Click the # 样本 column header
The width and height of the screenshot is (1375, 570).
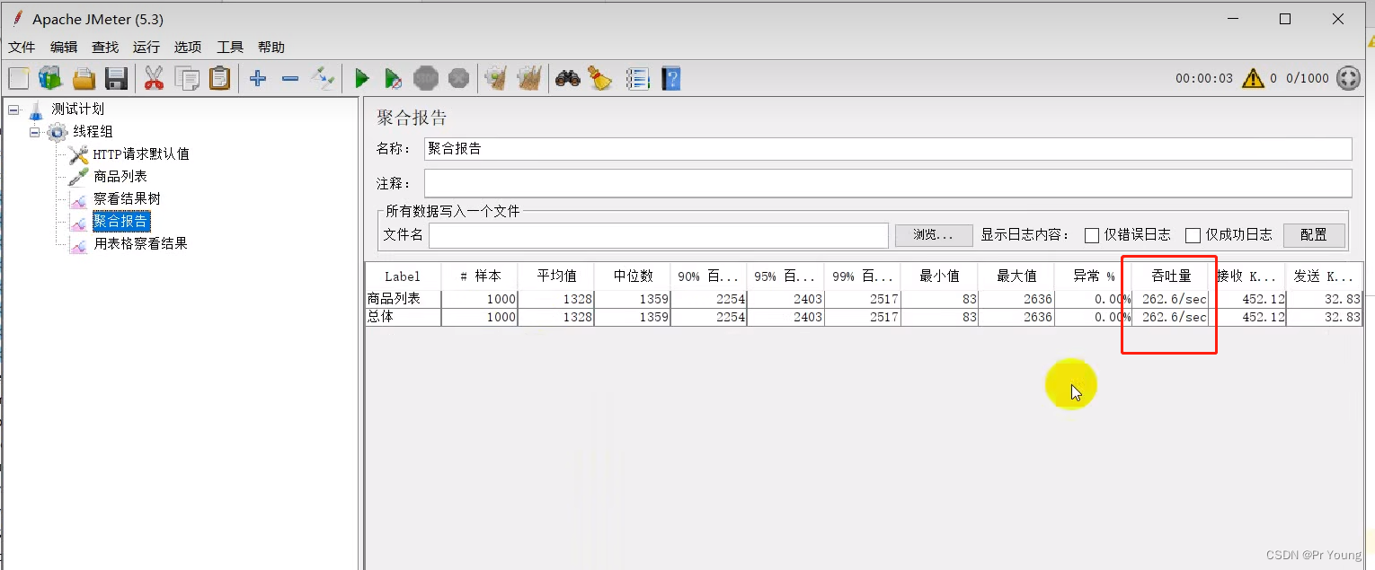click(480, 276)
